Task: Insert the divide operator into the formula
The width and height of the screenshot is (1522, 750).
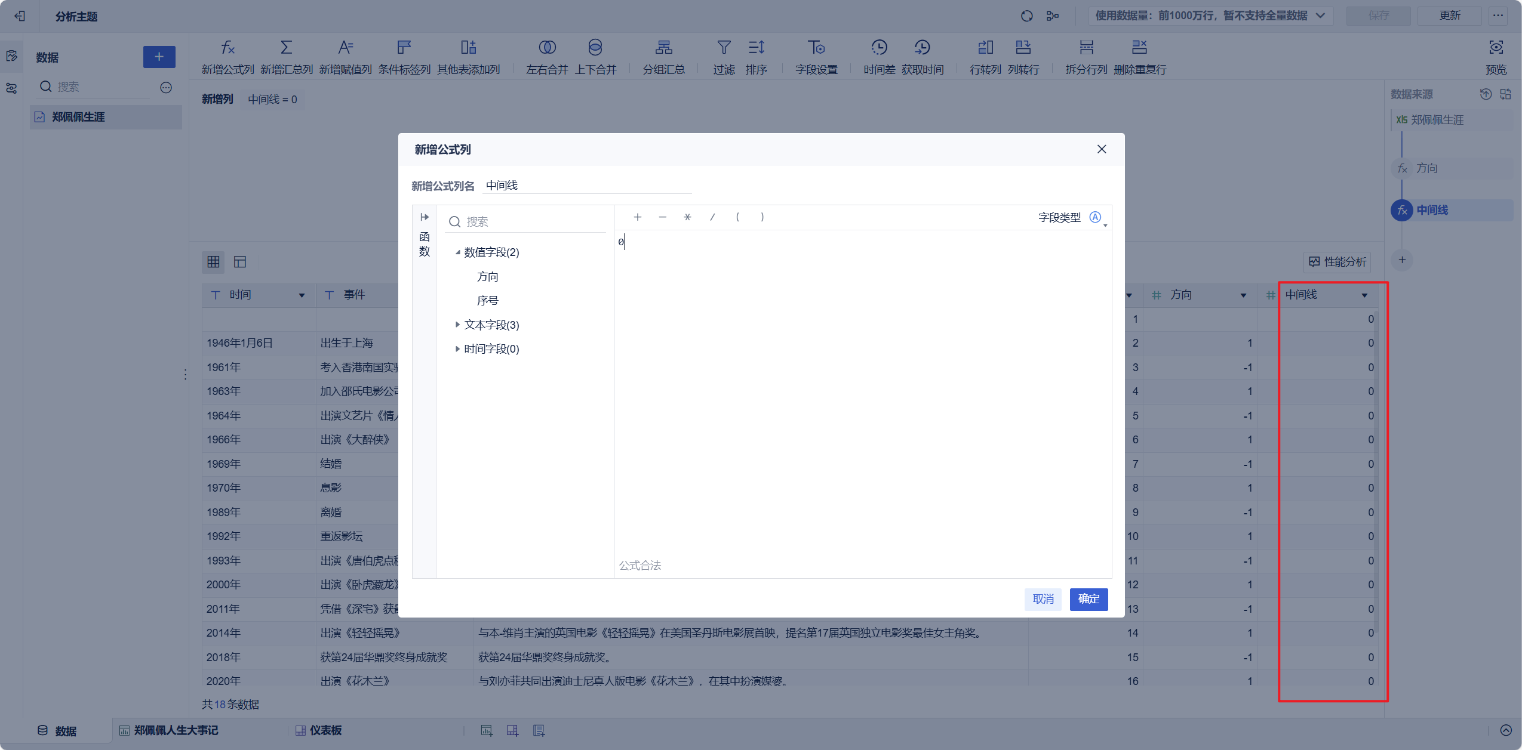Action: click(x=712, y=217)
